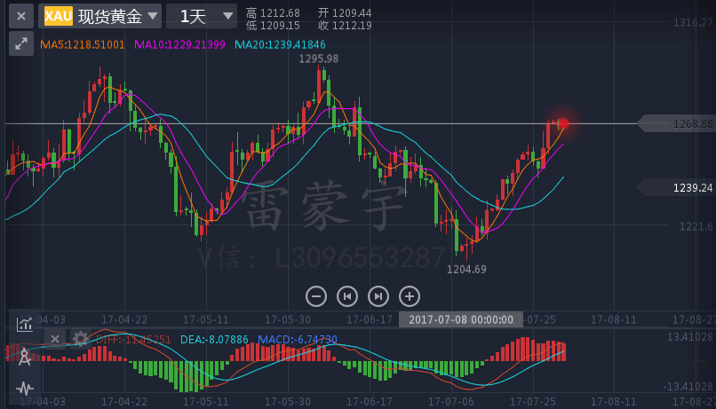Jump to next bar with skip-forward button

click(378, 296)
